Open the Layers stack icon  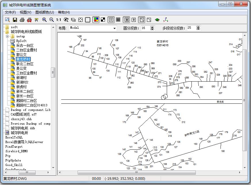click(x=73, y=20)
